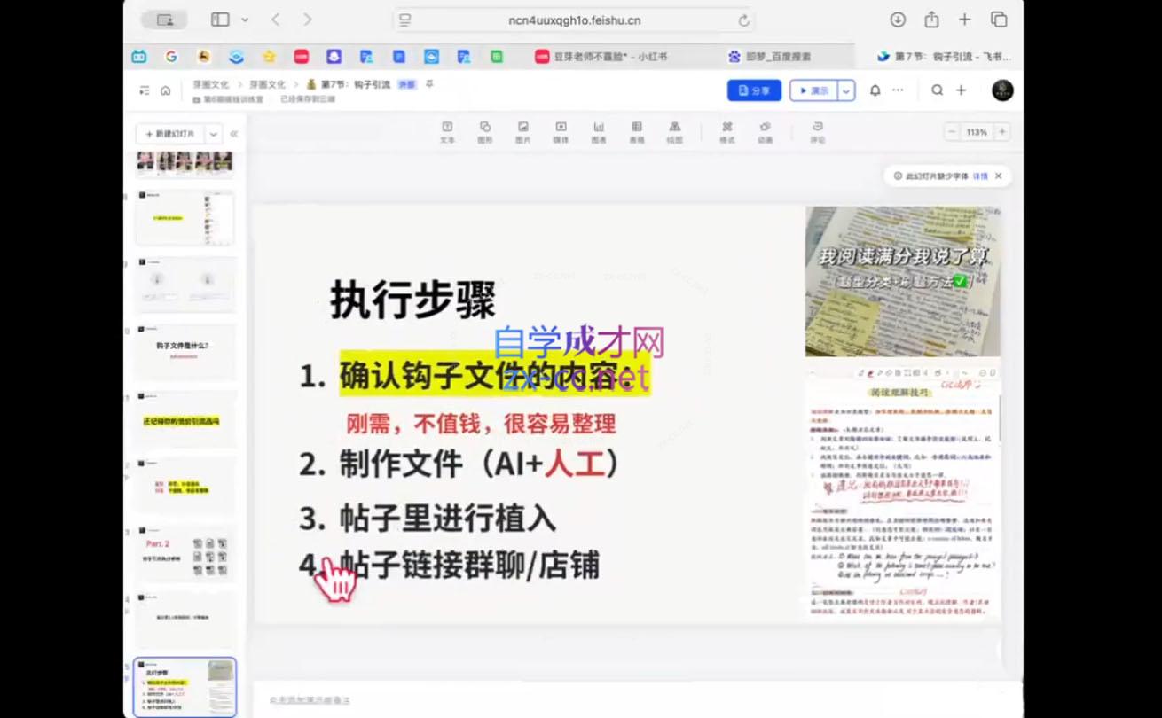Switch to 即梦_百度搜索 tab

769,56
